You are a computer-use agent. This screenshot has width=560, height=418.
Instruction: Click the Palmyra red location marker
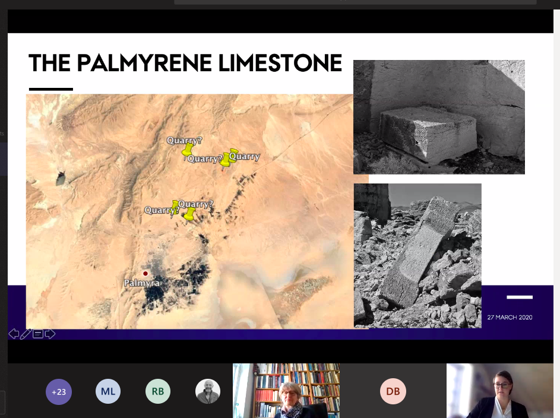(x=145, y=274)
